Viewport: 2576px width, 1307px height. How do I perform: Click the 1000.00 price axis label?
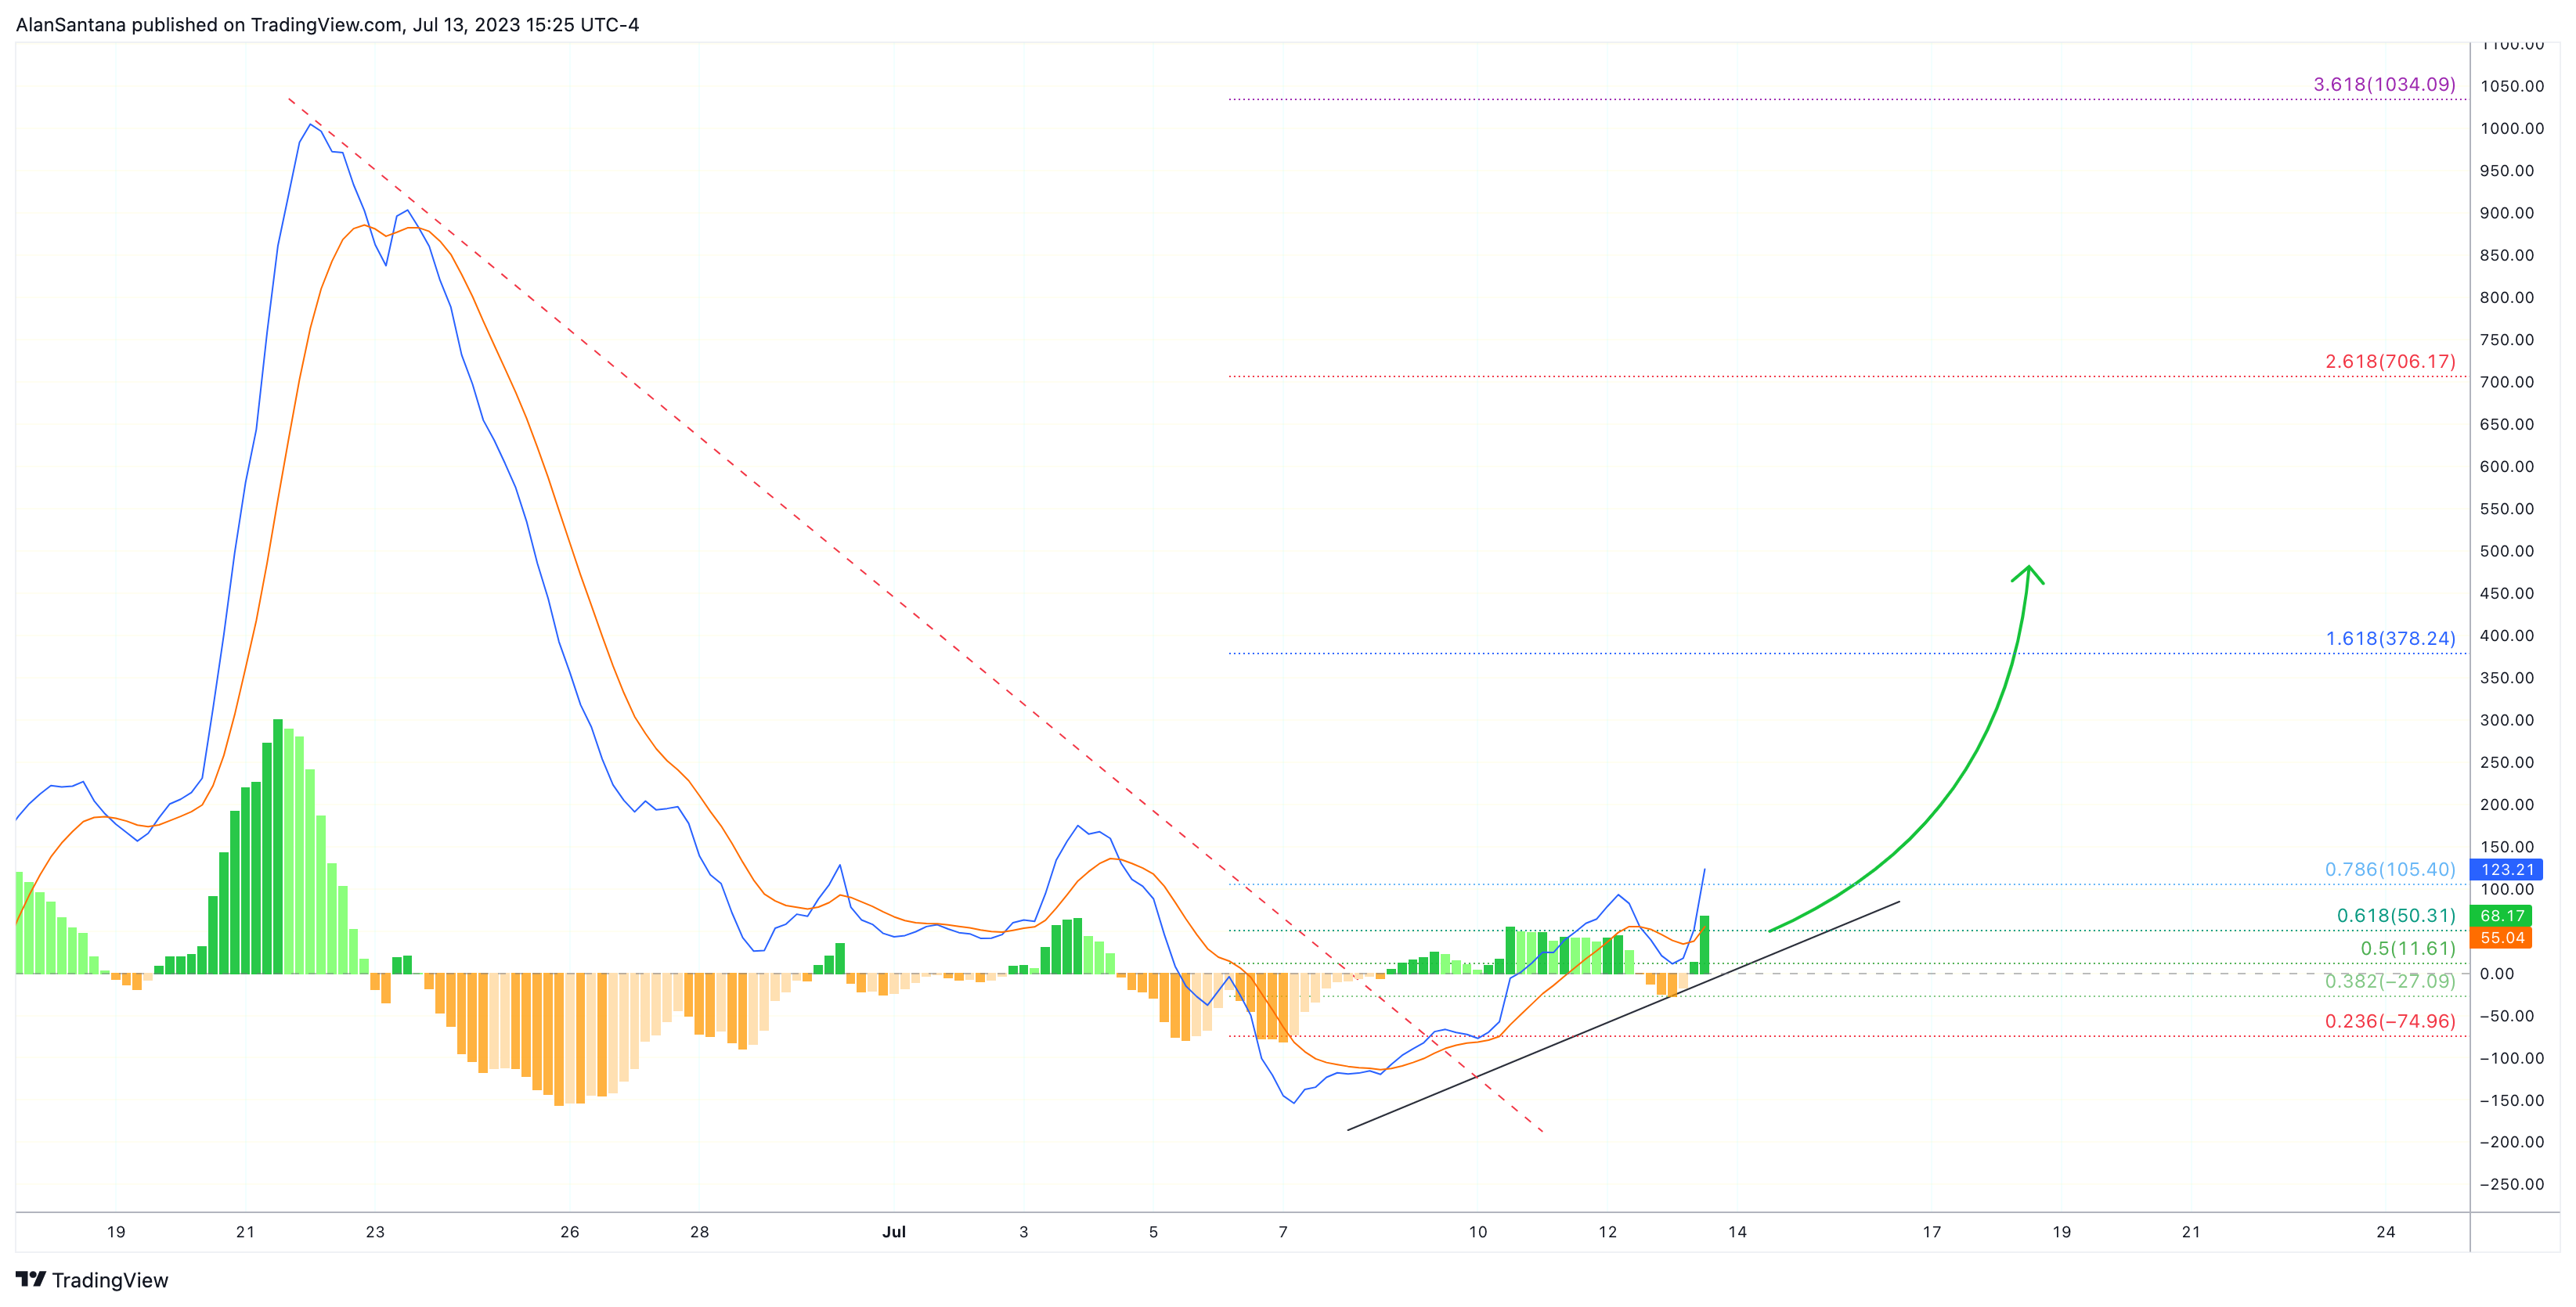tap(2512, 128)
